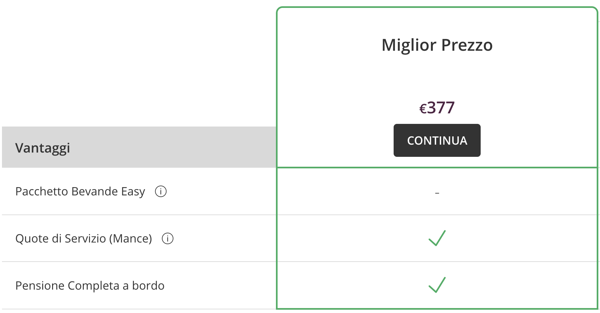
Task: Click the word Pensione in the last row
Action: [x=40, y=286]
